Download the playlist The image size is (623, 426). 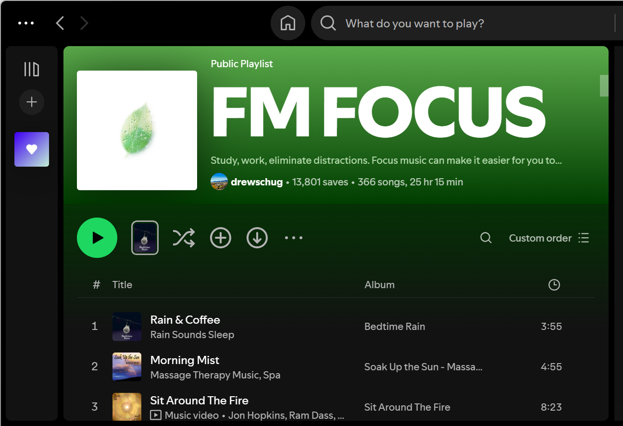point(257,238)
